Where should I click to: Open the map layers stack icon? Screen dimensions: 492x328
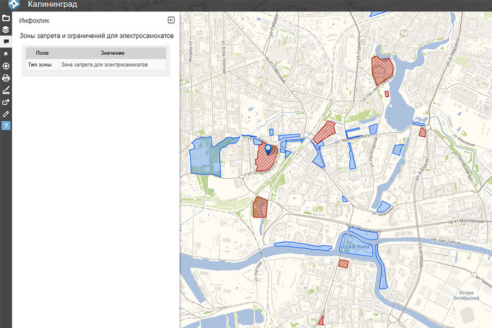point(6,30)
